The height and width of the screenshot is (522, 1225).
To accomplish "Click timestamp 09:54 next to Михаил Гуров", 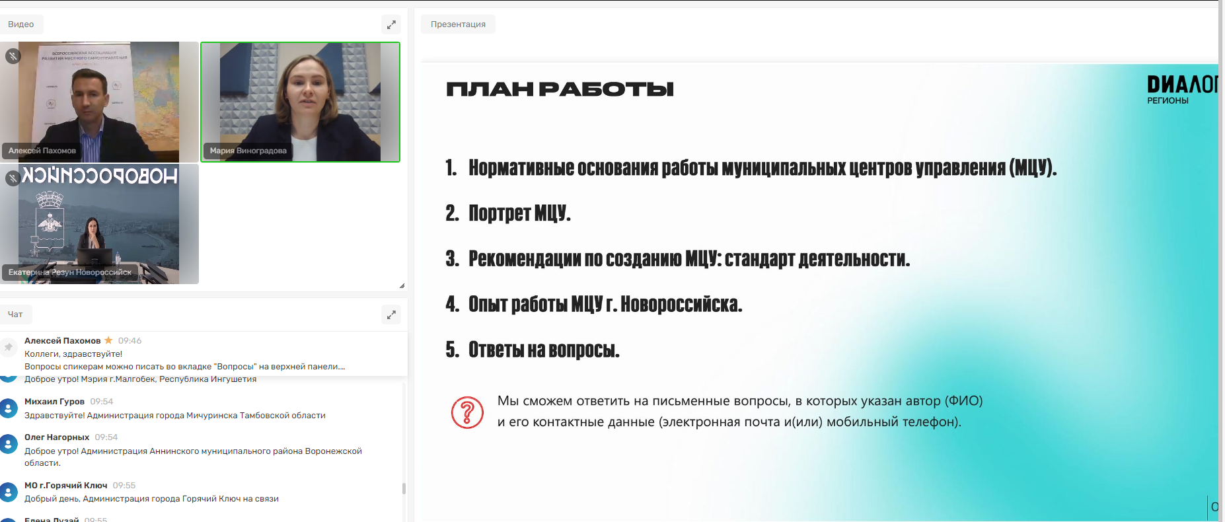I will 102,401.
